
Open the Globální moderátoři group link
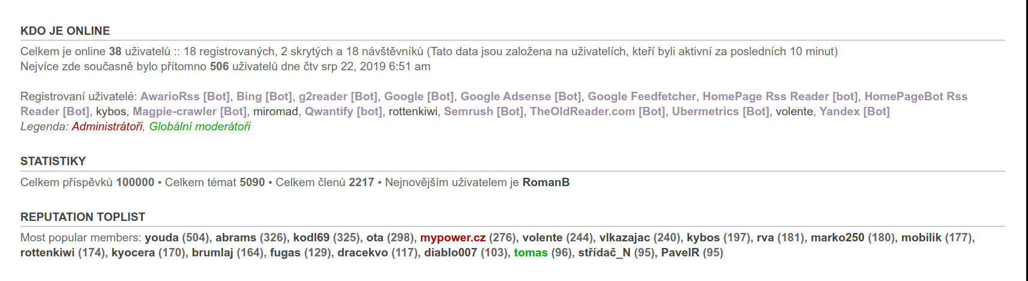199,127
